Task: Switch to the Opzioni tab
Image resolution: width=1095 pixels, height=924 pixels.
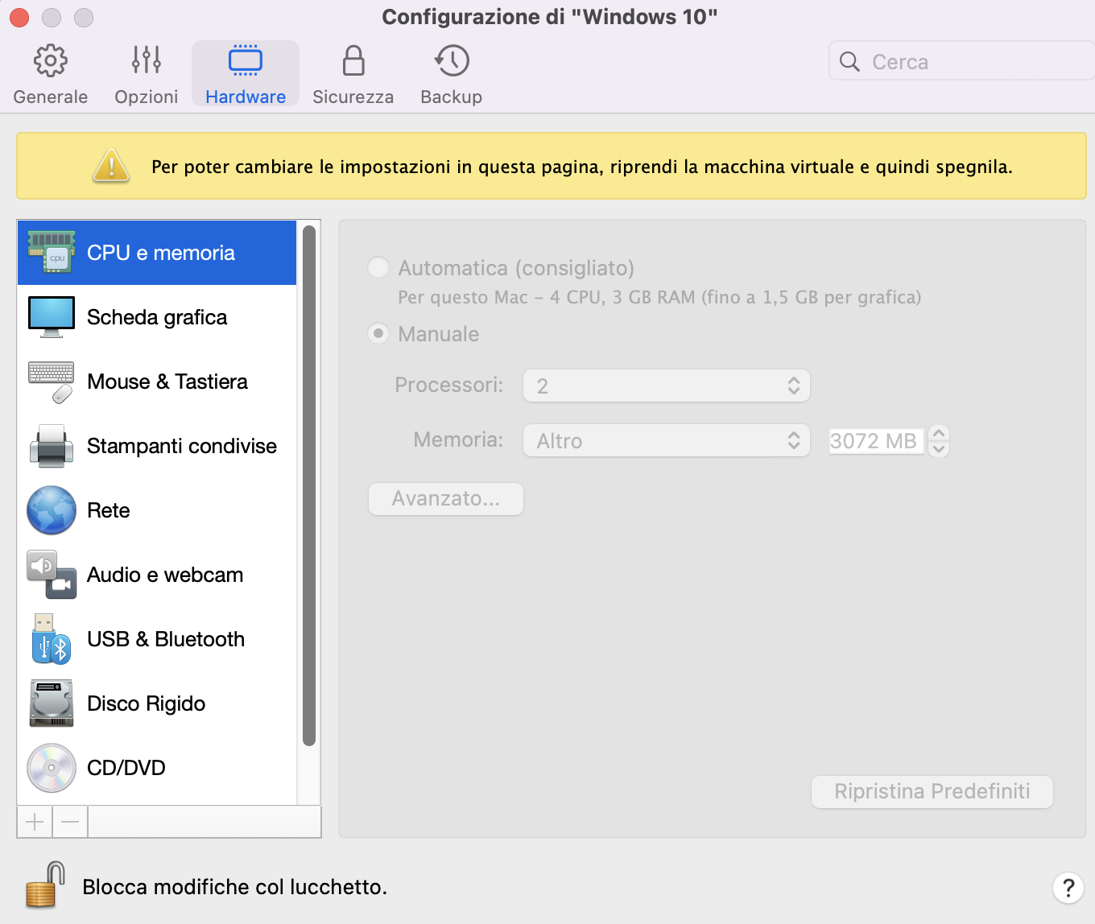Action: click(x=146, y=75)
